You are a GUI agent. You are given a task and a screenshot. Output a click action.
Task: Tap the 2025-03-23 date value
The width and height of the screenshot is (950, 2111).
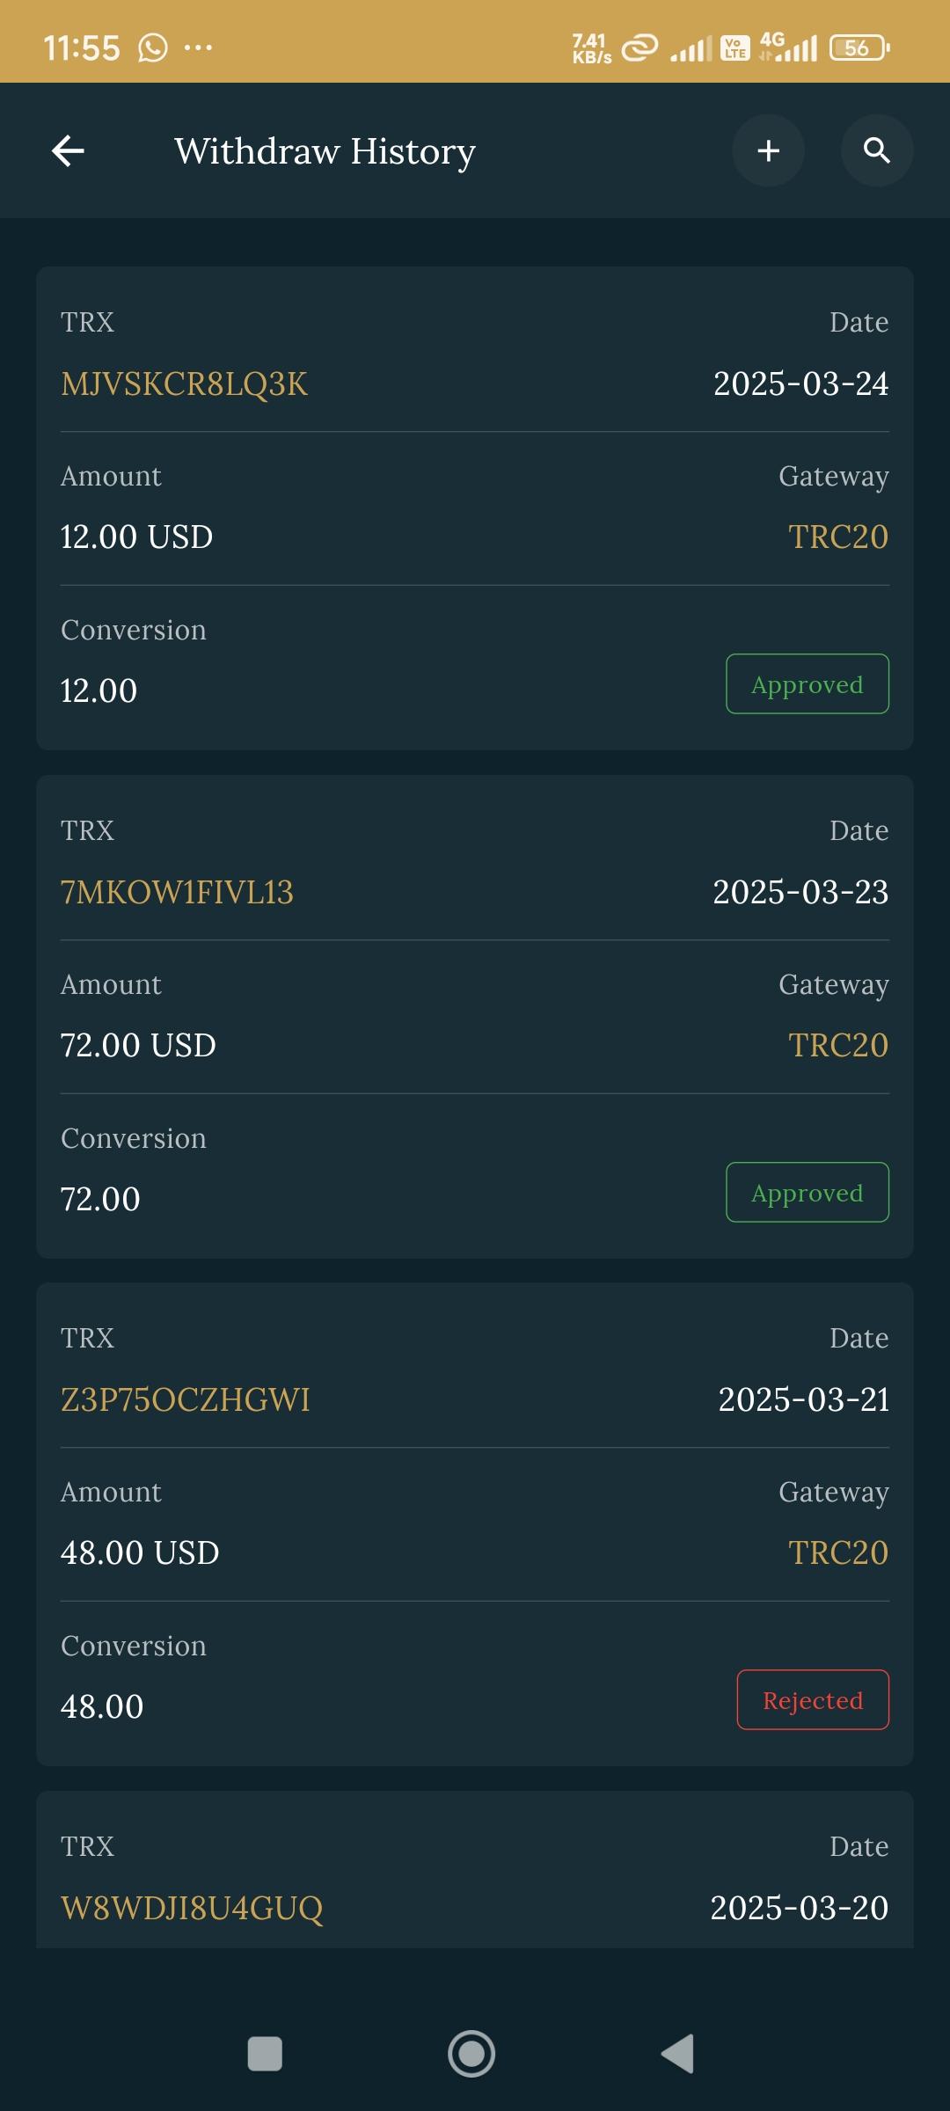click(800, 893)
